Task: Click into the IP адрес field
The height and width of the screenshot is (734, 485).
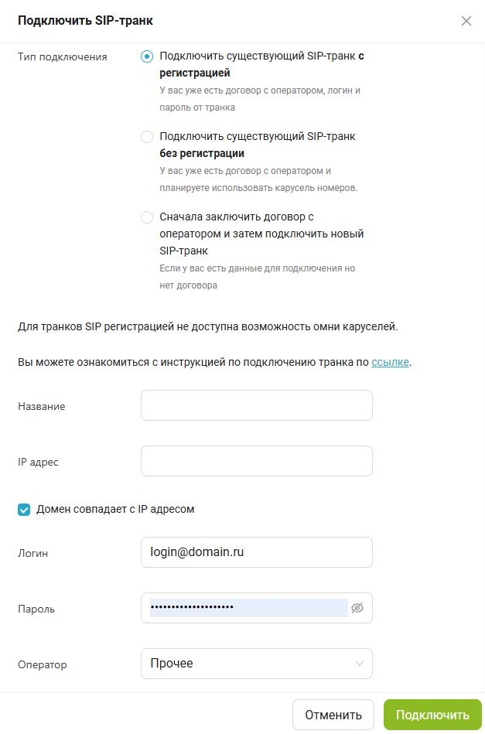Action: (256, 461)
